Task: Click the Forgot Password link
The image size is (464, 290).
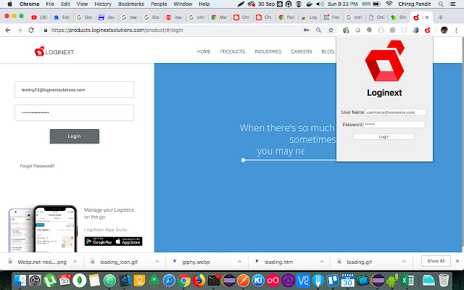Action: [x=37, y=166]
